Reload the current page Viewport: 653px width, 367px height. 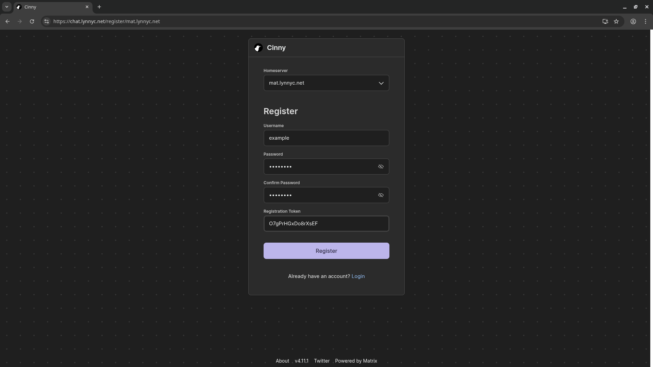click(32, 21)
